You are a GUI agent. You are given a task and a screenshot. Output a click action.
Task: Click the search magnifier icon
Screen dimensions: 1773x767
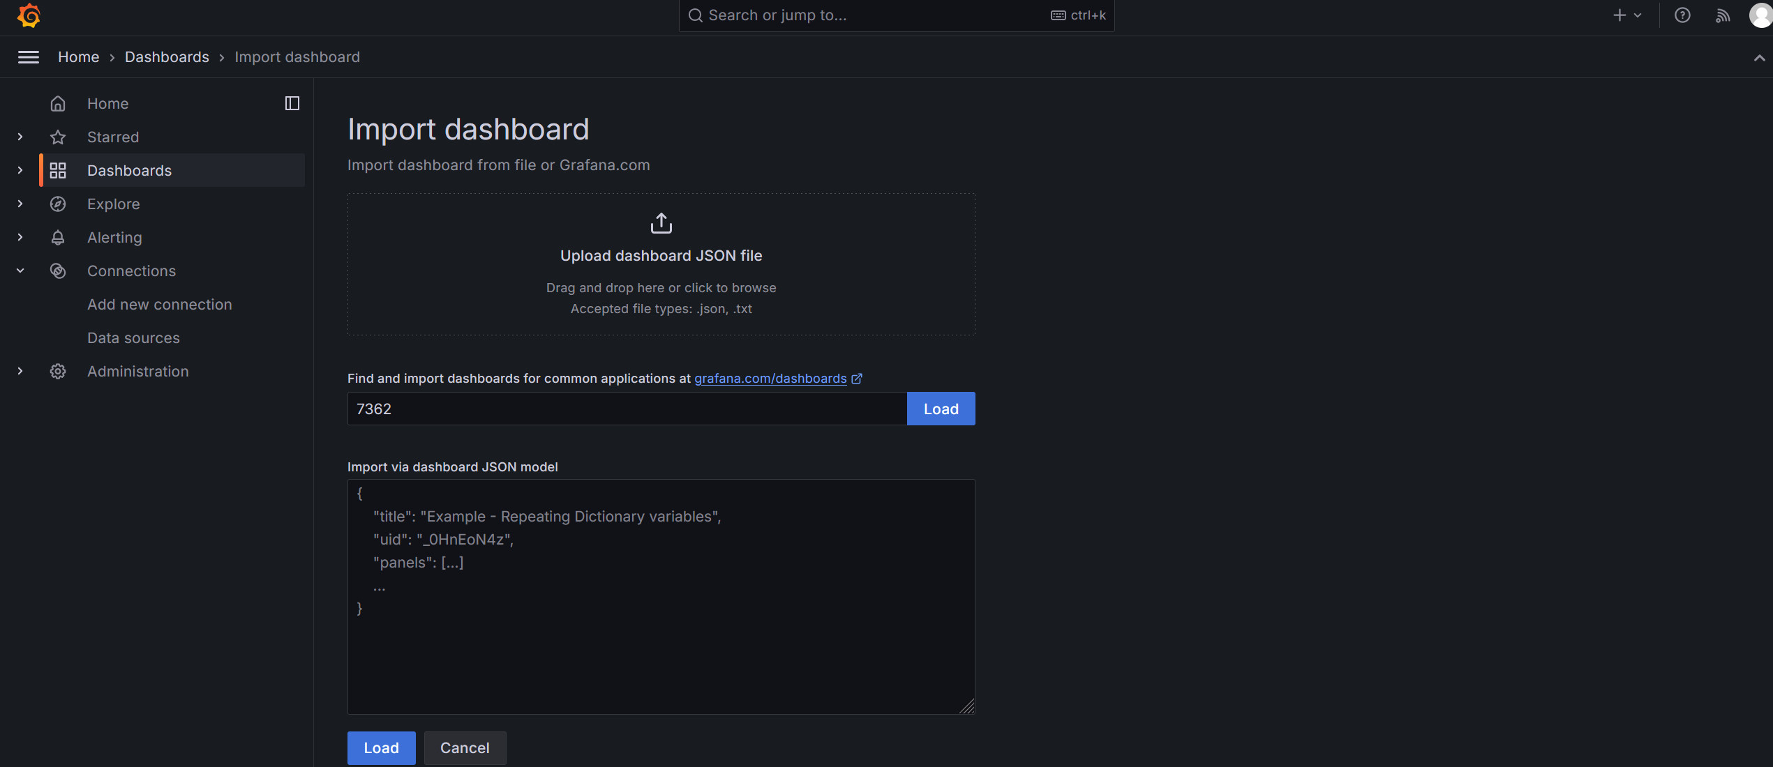click(695, 15)
